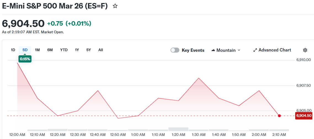This screenshot has width=314, height=139.
Task: Click the red 6,904.50 price label
Action: coord(304,116)
